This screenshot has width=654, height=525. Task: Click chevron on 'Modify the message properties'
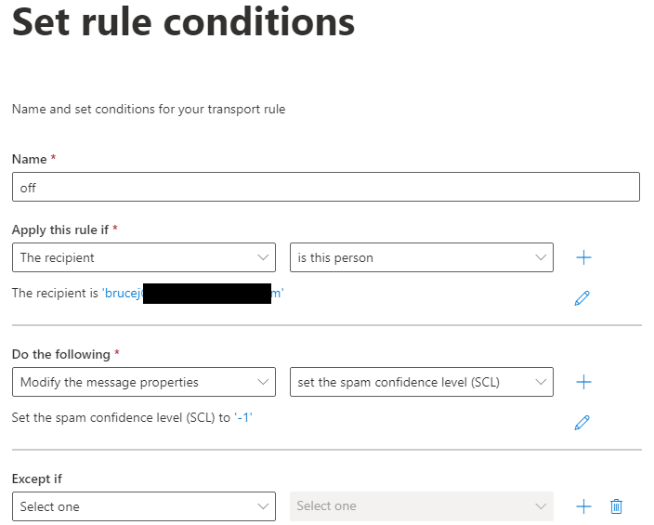coord(263,382)
